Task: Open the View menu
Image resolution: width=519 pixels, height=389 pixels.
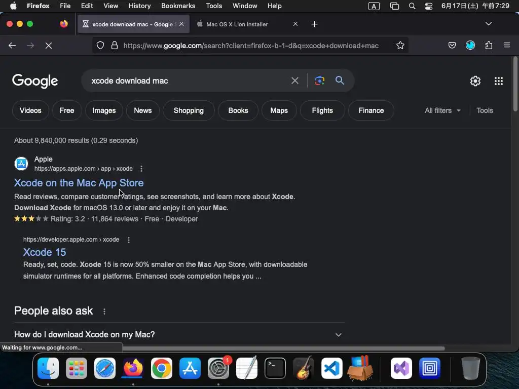Action: pyautogui.click(x=110, y=6)
